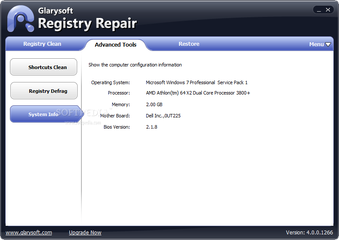
Task: Click the 'Operating System:' label
Action: [110, 82]
